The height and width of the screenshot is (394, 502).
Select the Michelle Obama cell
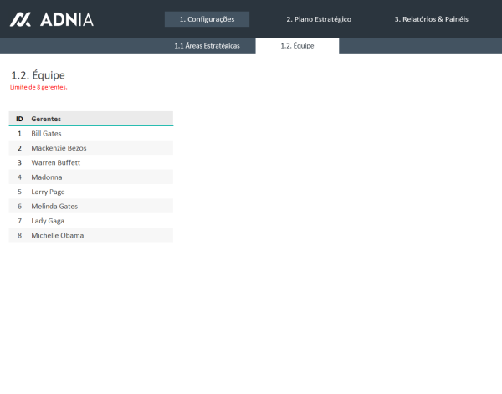pos(57,235)
